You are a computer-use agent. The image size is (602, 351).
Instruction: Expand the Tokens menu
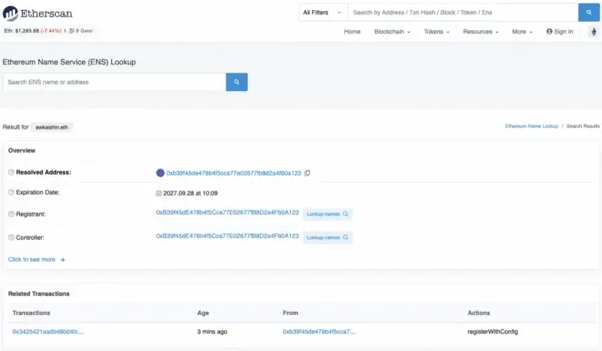point(436,32)
